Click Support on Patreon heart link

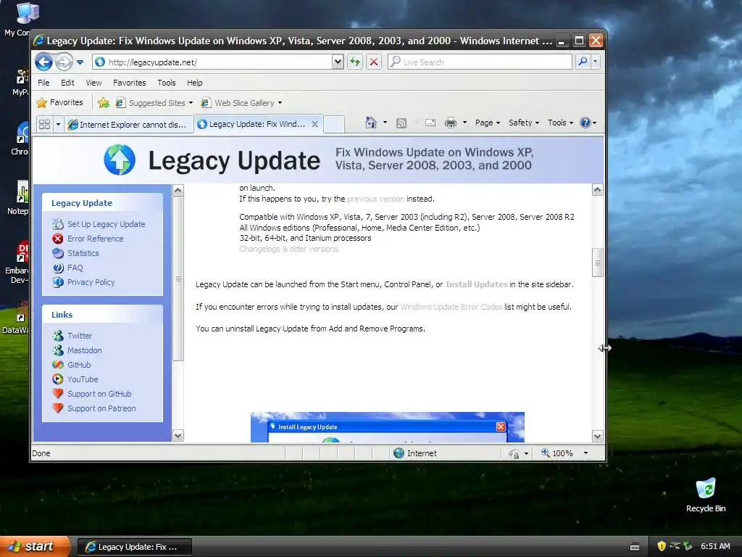click(101, 408)
